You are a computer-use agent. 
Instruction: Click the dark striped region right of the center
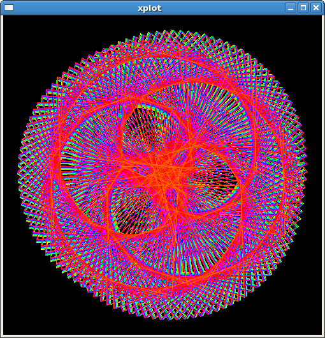(x=213, y=179)
